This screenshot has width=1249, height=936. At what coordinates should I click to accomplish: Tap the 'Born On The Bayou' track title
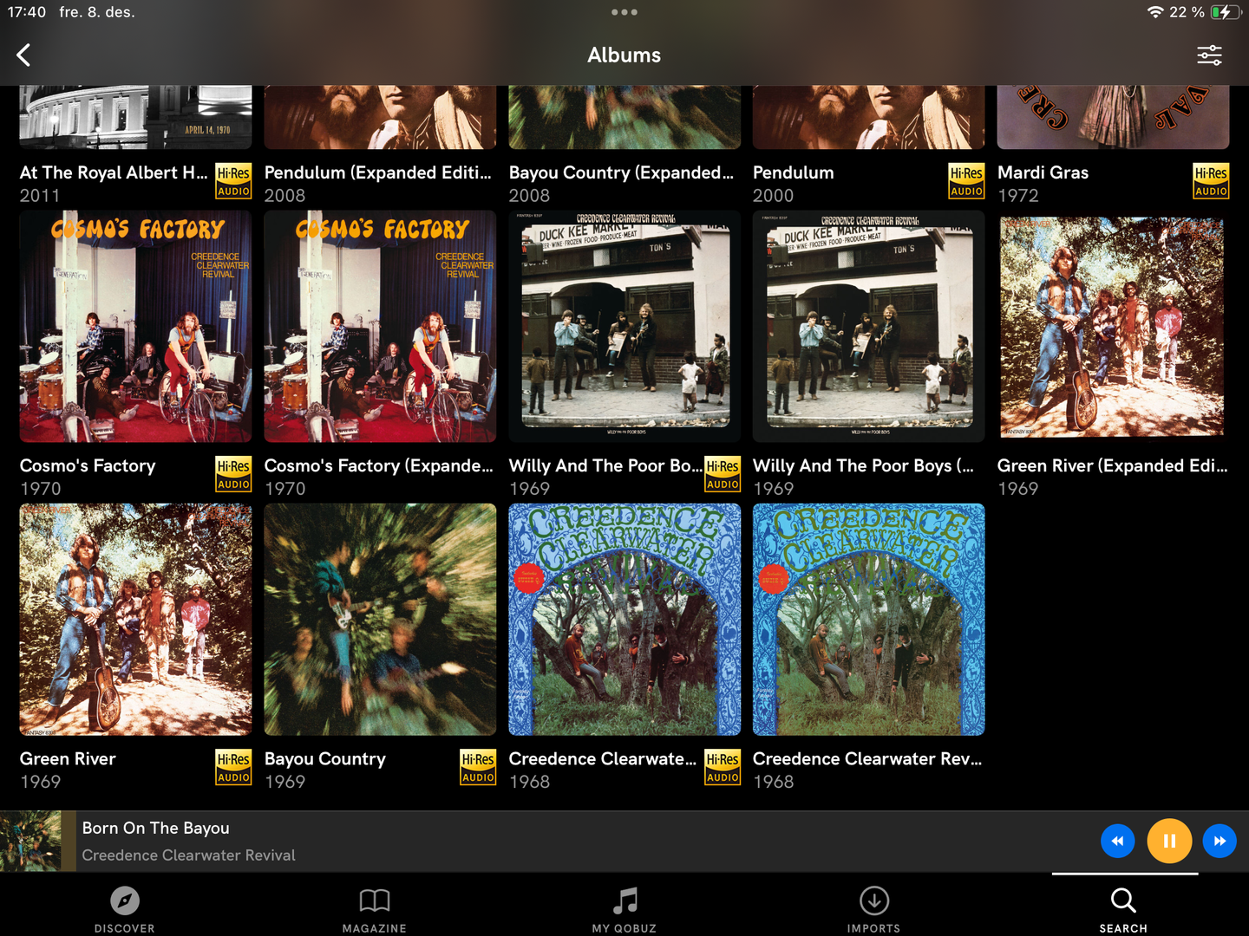156,829
